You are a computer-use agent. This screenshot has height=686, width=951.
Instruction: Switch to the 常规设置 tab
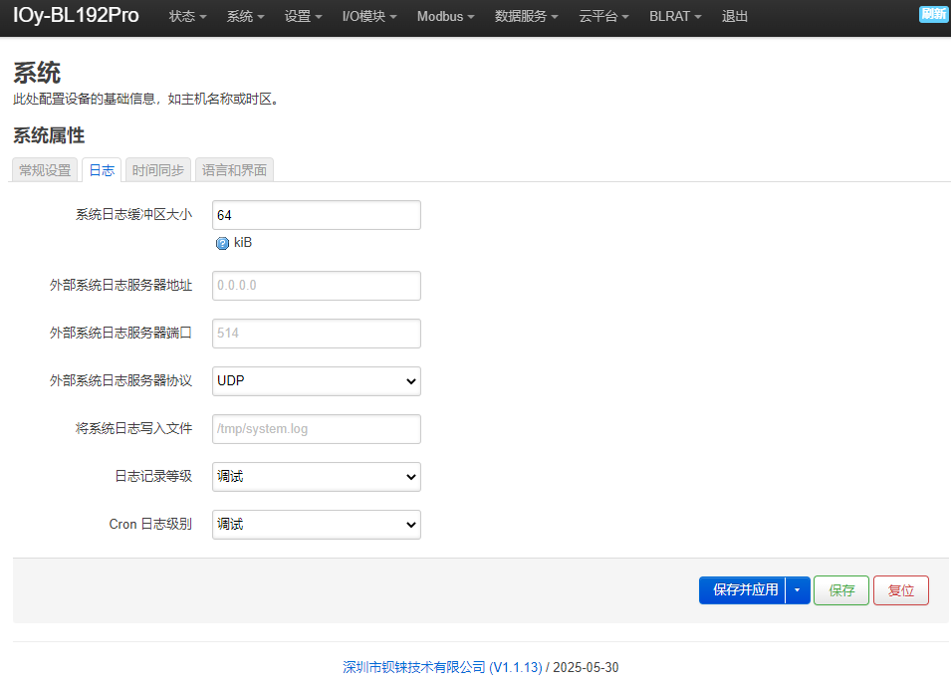pyautogui.click(x=45, y=170)
